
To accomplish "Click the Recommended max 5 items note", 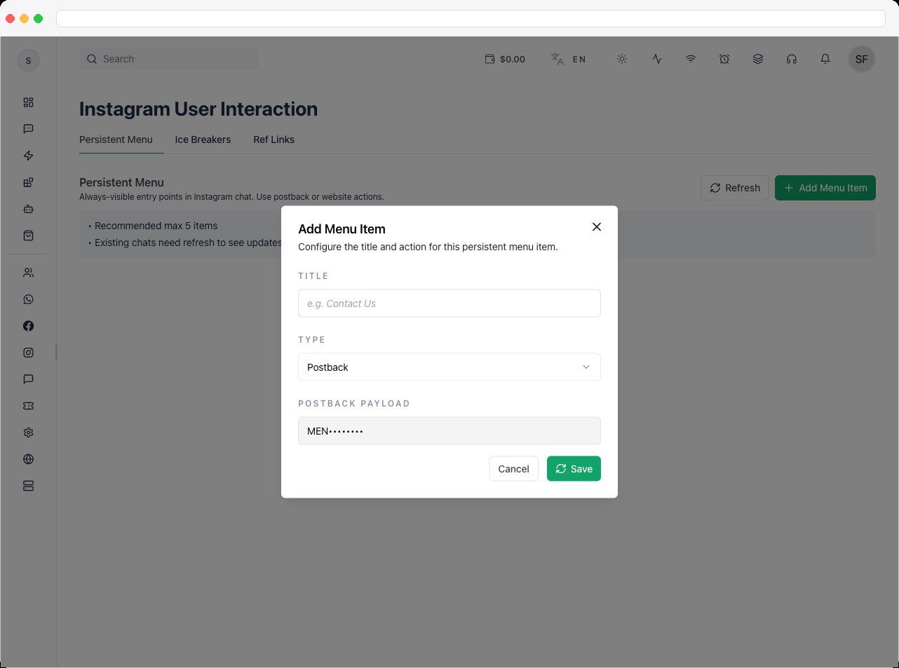I will click(x=156, y=226).
